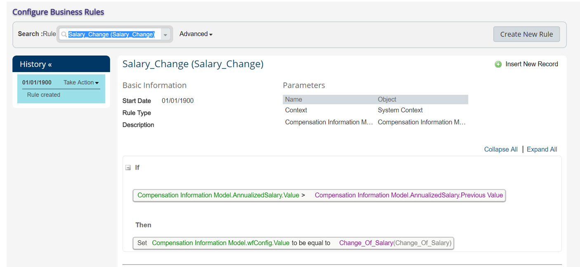Viewport: 580px width, 267px height.
Task: Click the System Context object cell
Action: point(400,110)
